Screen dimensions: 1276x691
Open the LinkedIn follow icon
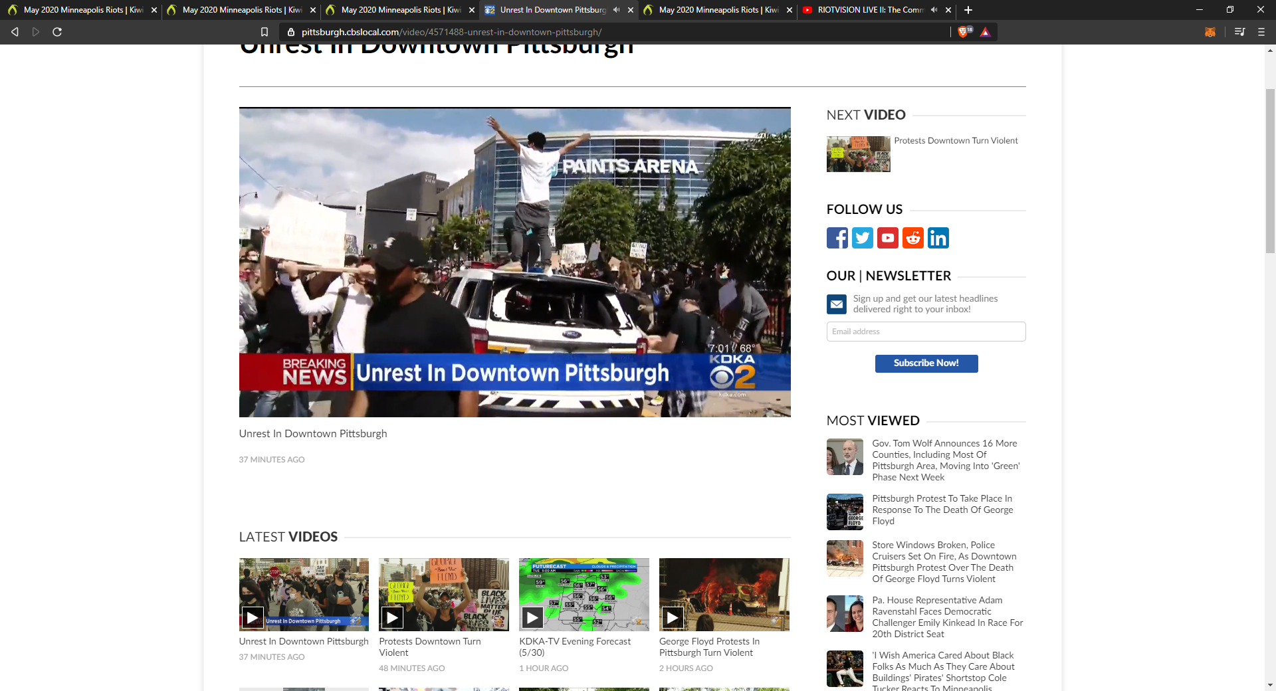(938, 238)
